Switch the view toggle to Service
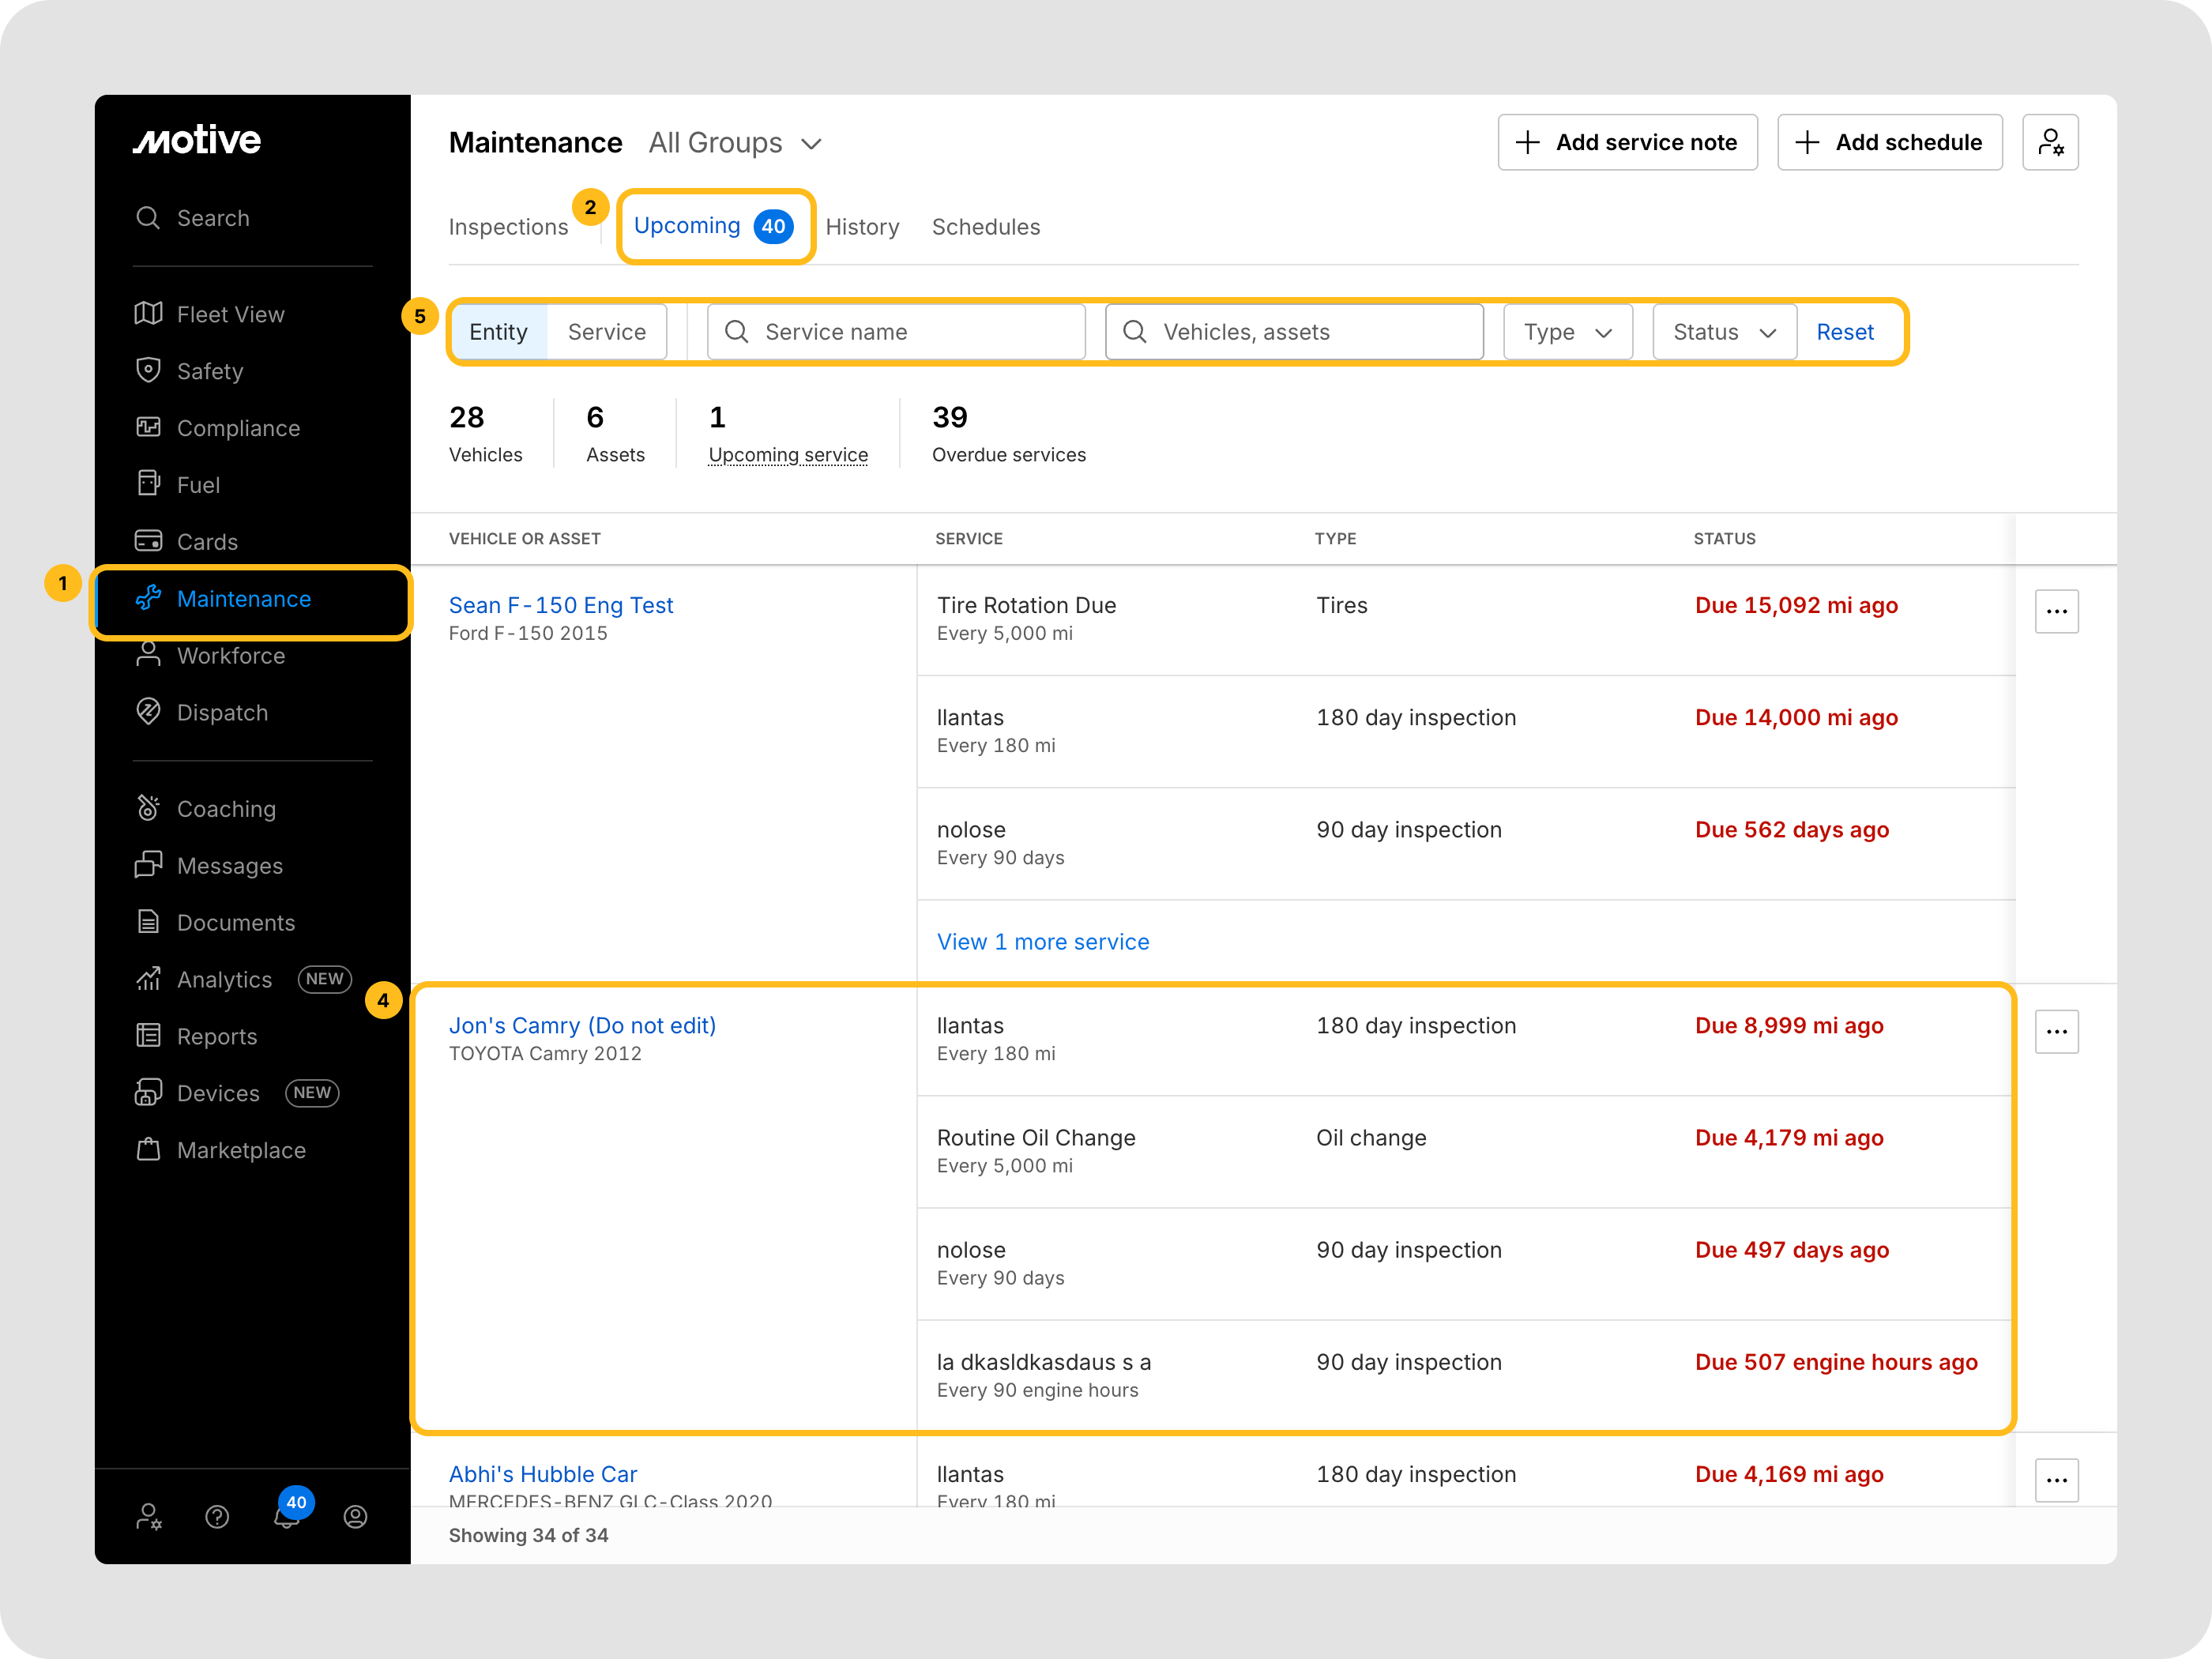 tap(606, 332)
